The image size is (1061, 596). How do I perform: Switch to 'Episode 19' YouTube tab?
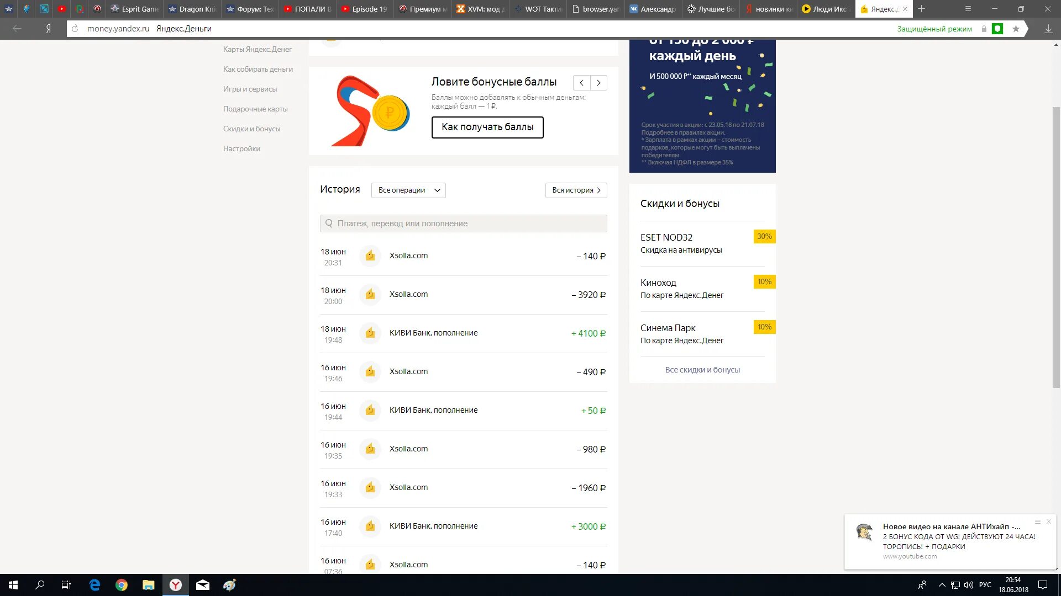[x=365, y=9]
